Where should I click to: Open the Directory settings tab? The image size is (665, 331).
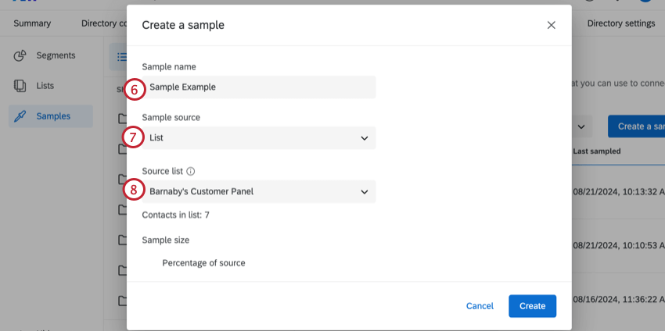[620, 23]
